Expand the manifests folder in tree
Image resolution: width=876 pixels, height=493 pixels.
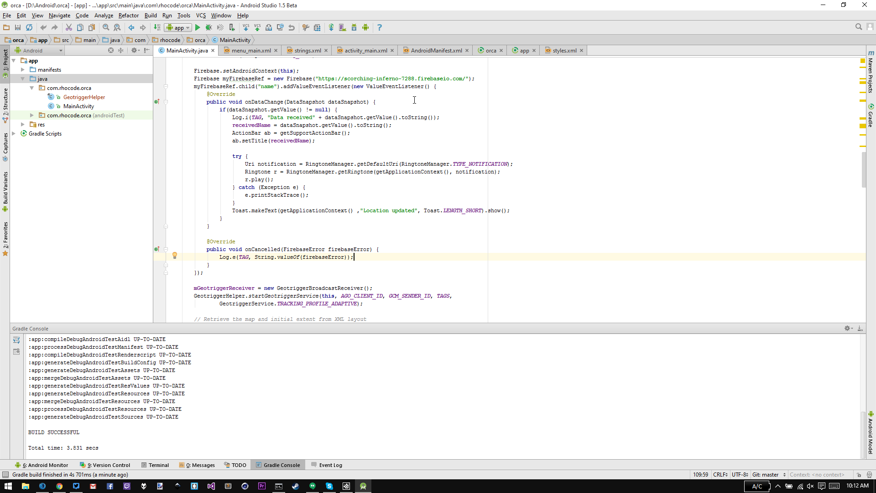click(x=23, y=70)
